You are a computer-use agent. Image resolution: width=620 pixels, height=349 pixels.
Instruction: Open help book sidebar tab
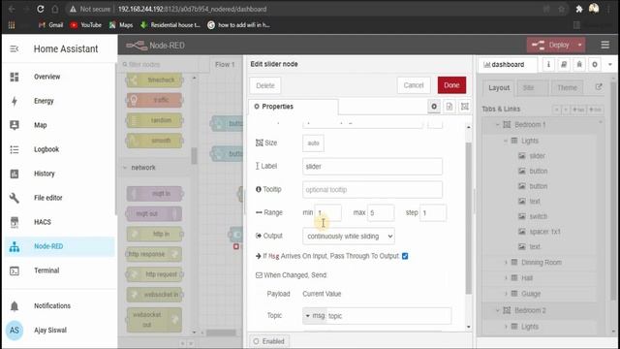pyautogui.click(x=564, y=65)
